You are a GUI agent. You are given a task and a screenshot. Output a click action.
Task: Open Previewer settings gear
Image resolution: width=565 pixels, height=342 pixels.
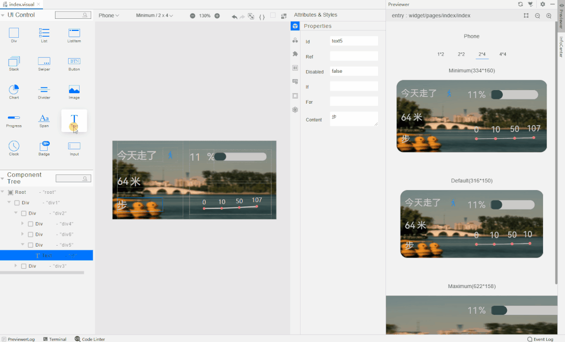[542, 4]
